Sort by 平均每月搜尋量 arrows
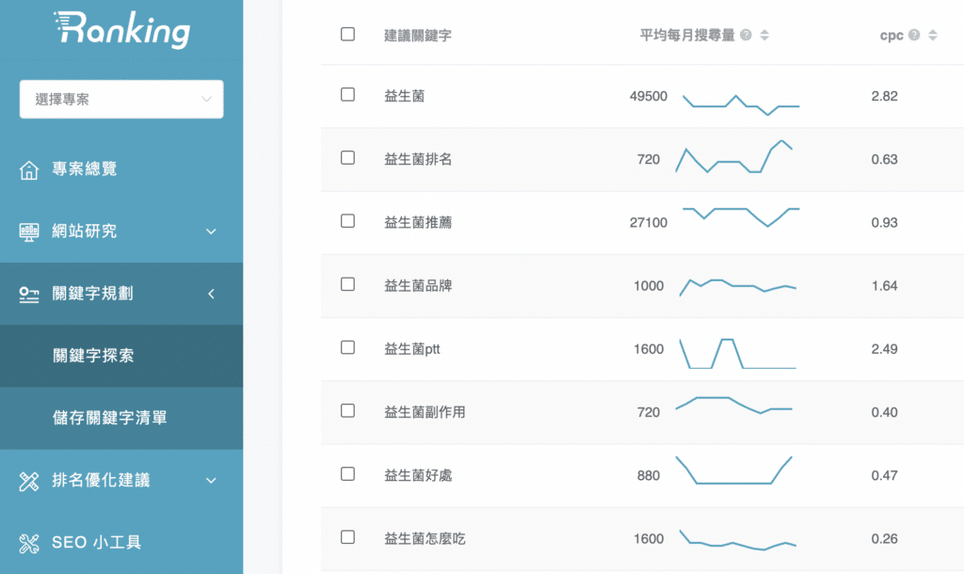The width and height of the screenshot is (964, 574). 764,35
